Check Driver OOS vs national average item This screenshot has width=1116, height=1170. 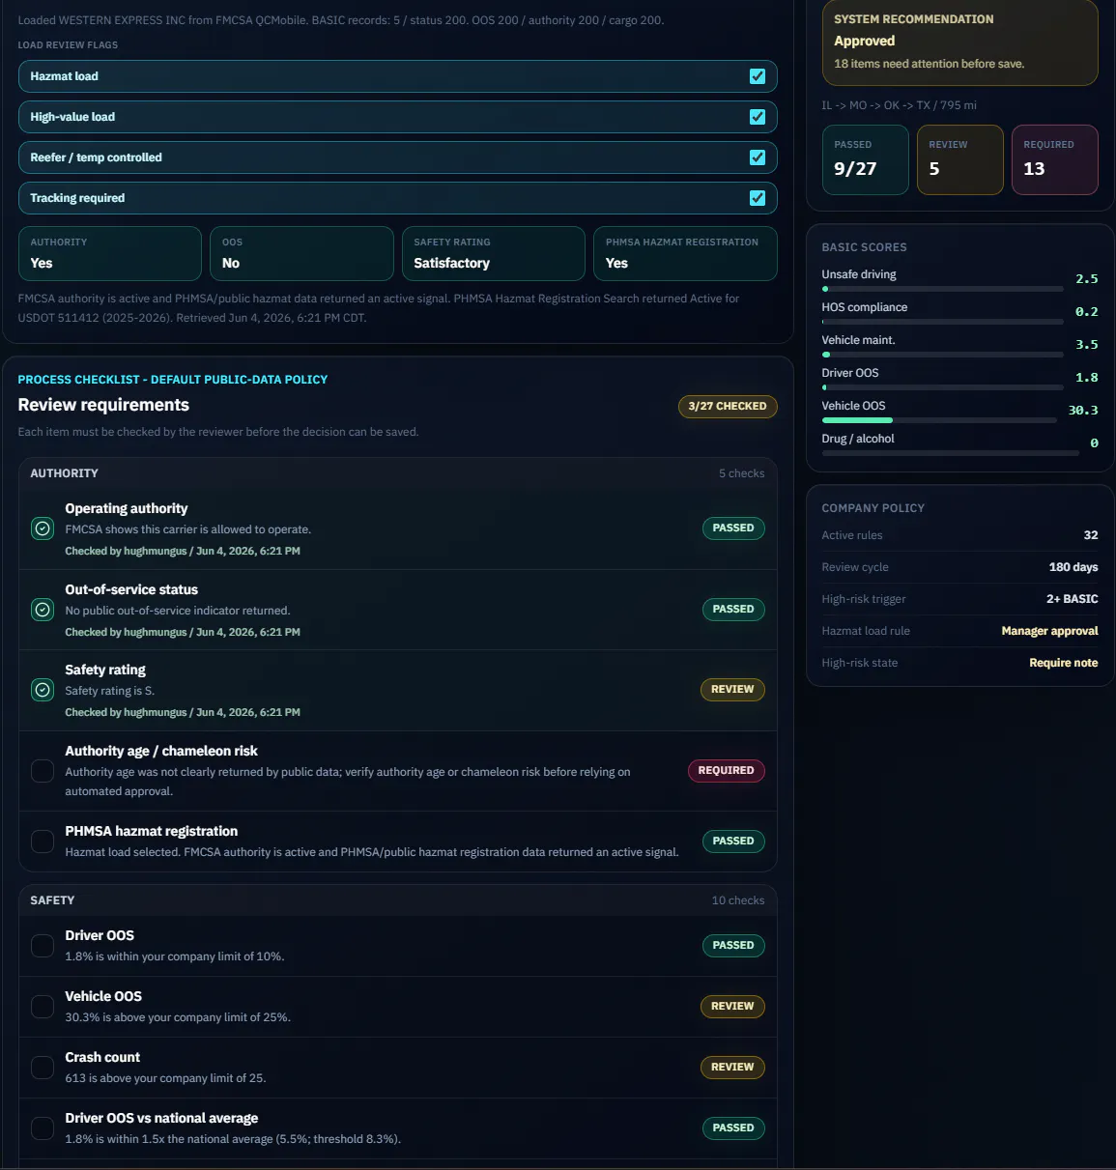43,1128
